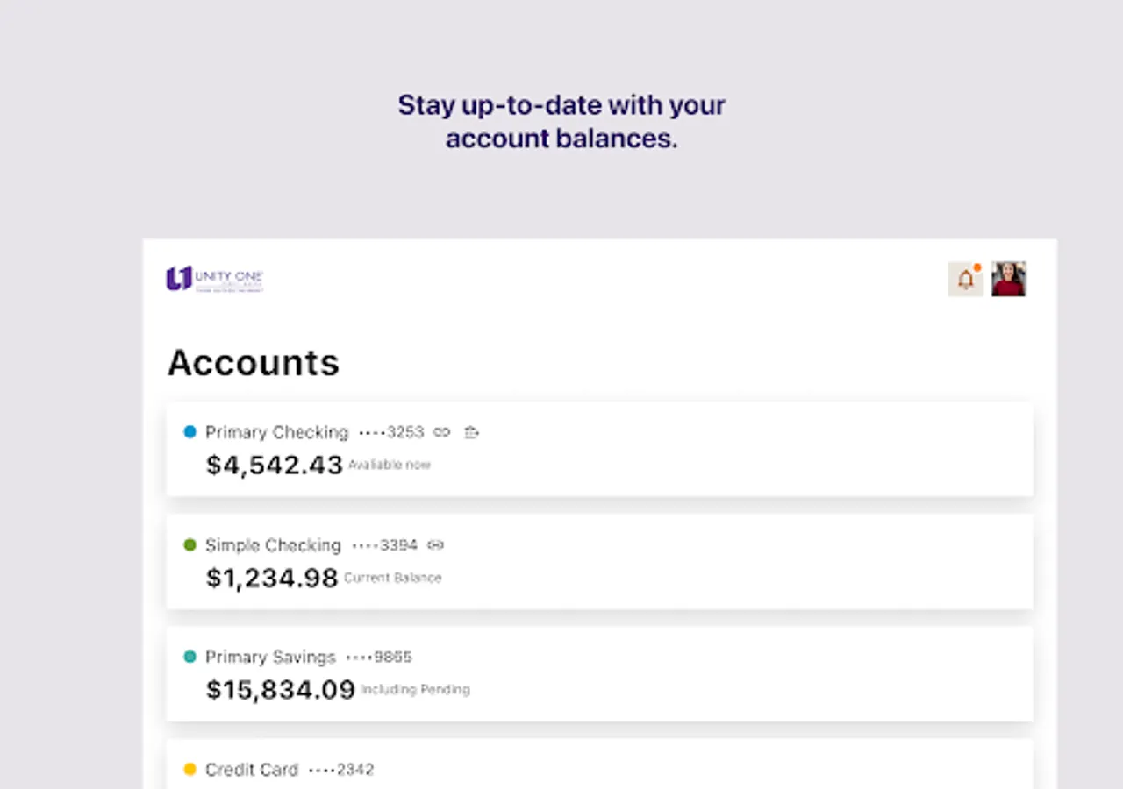Image resolution: width=1123 pixels, height=789 pixels.
Task: Click the yellow dot beside Credit Card
Action: point(190,769)
